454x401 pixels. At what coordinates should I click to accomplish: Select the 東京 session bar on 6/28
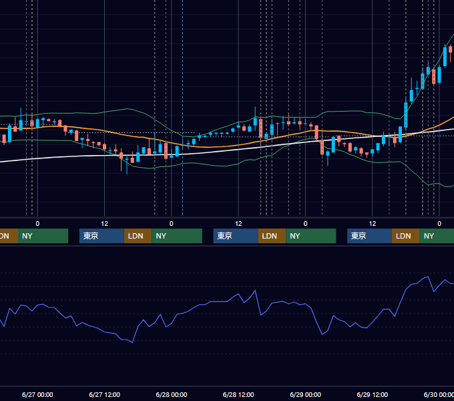[236, 236]
